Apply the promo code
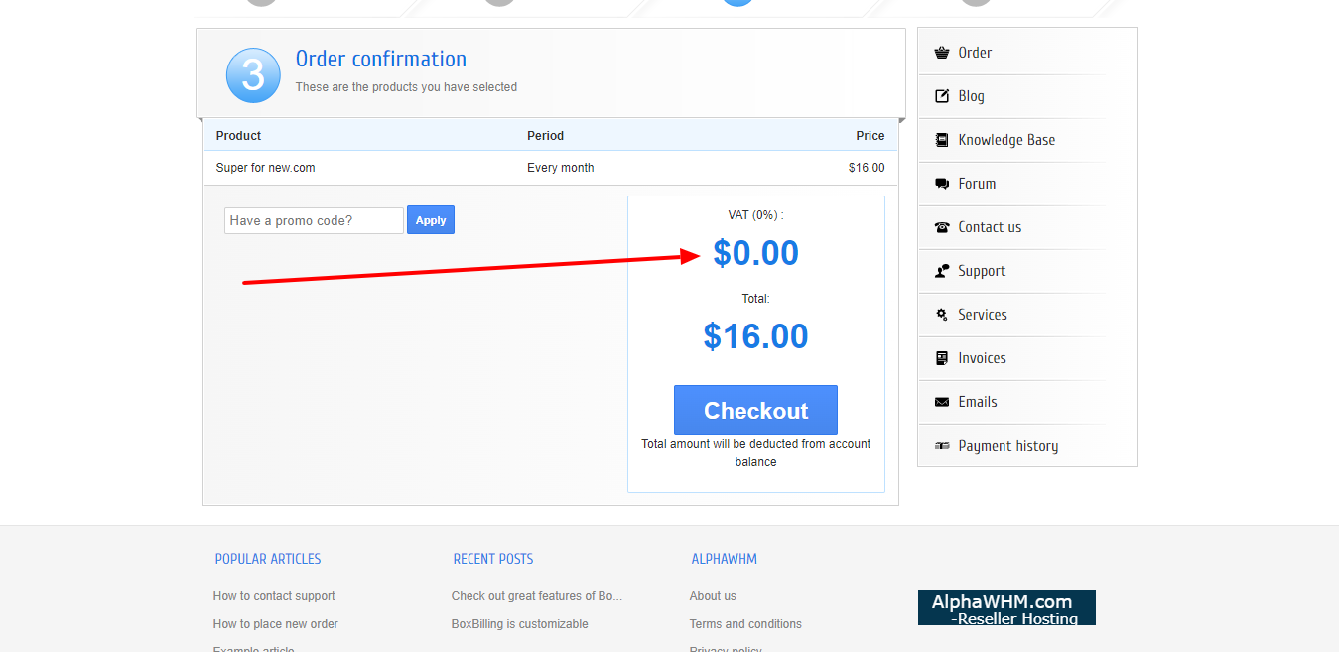 coord(430,219)
